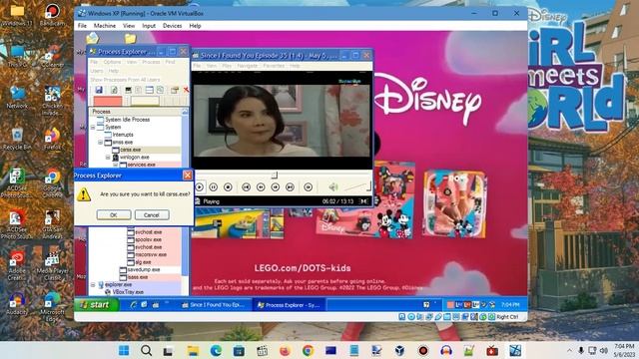
Task: Click the Frame Step button
Action: (309, 186)
